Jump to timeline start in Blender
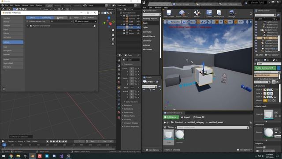282x159 pixels. click(x=51, y=141)
